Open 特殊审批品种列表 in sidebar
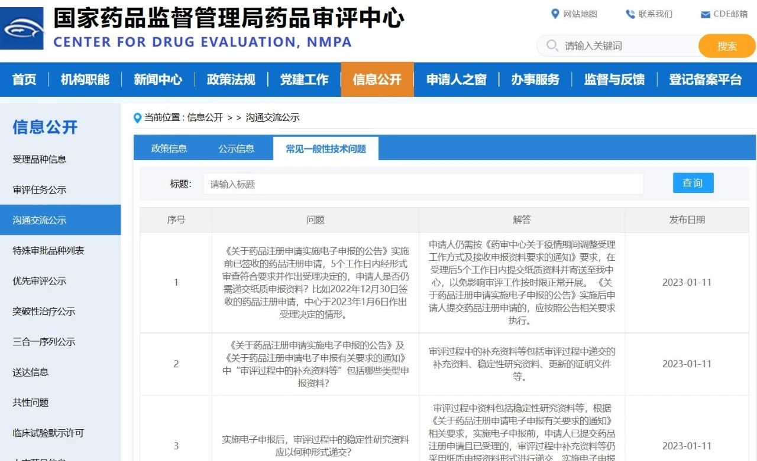 pyautogui.click(x=48, y=251)
